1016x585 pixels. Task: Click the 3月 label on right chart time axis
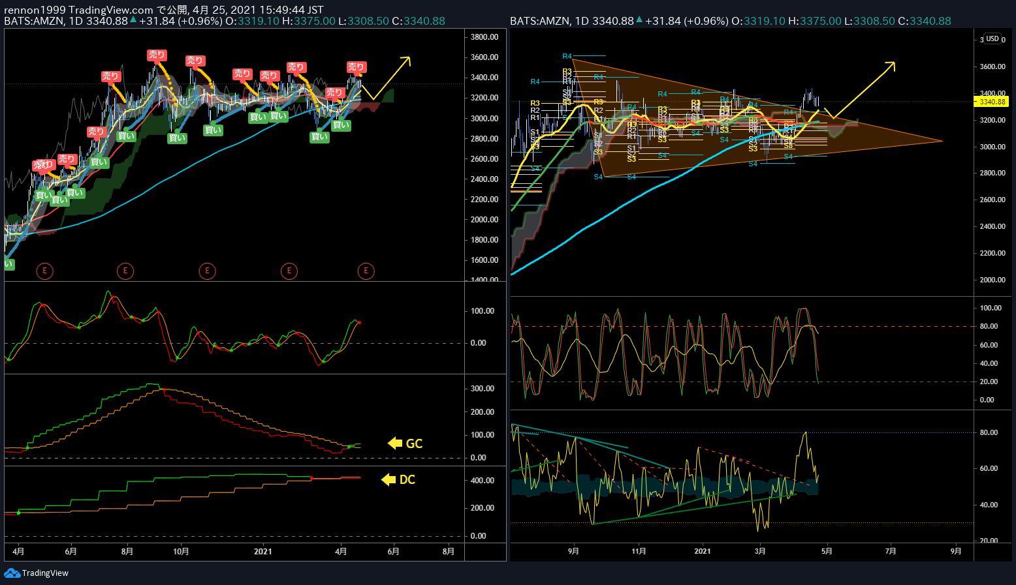tap(760, 551)
